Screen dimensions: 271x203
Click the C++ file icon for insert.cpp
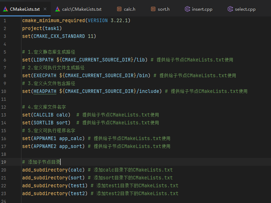click(x=187, y=9)
